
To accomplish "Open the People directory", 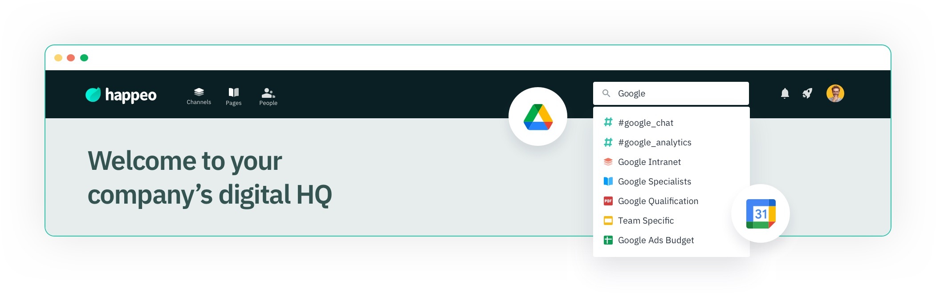I will (268, 96).
